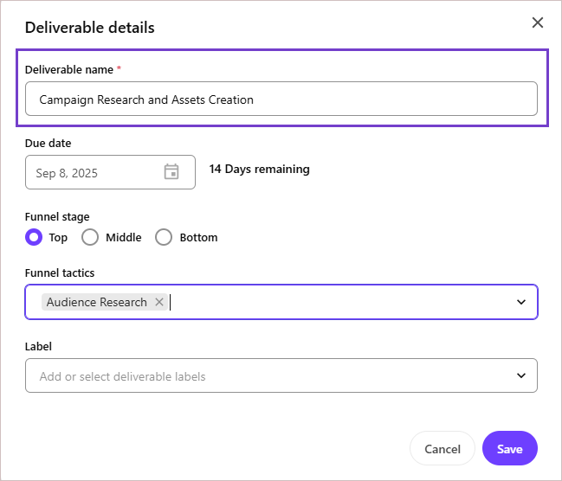Expand the Funnel tactics dropdown arrow

[x=521, y=302]
